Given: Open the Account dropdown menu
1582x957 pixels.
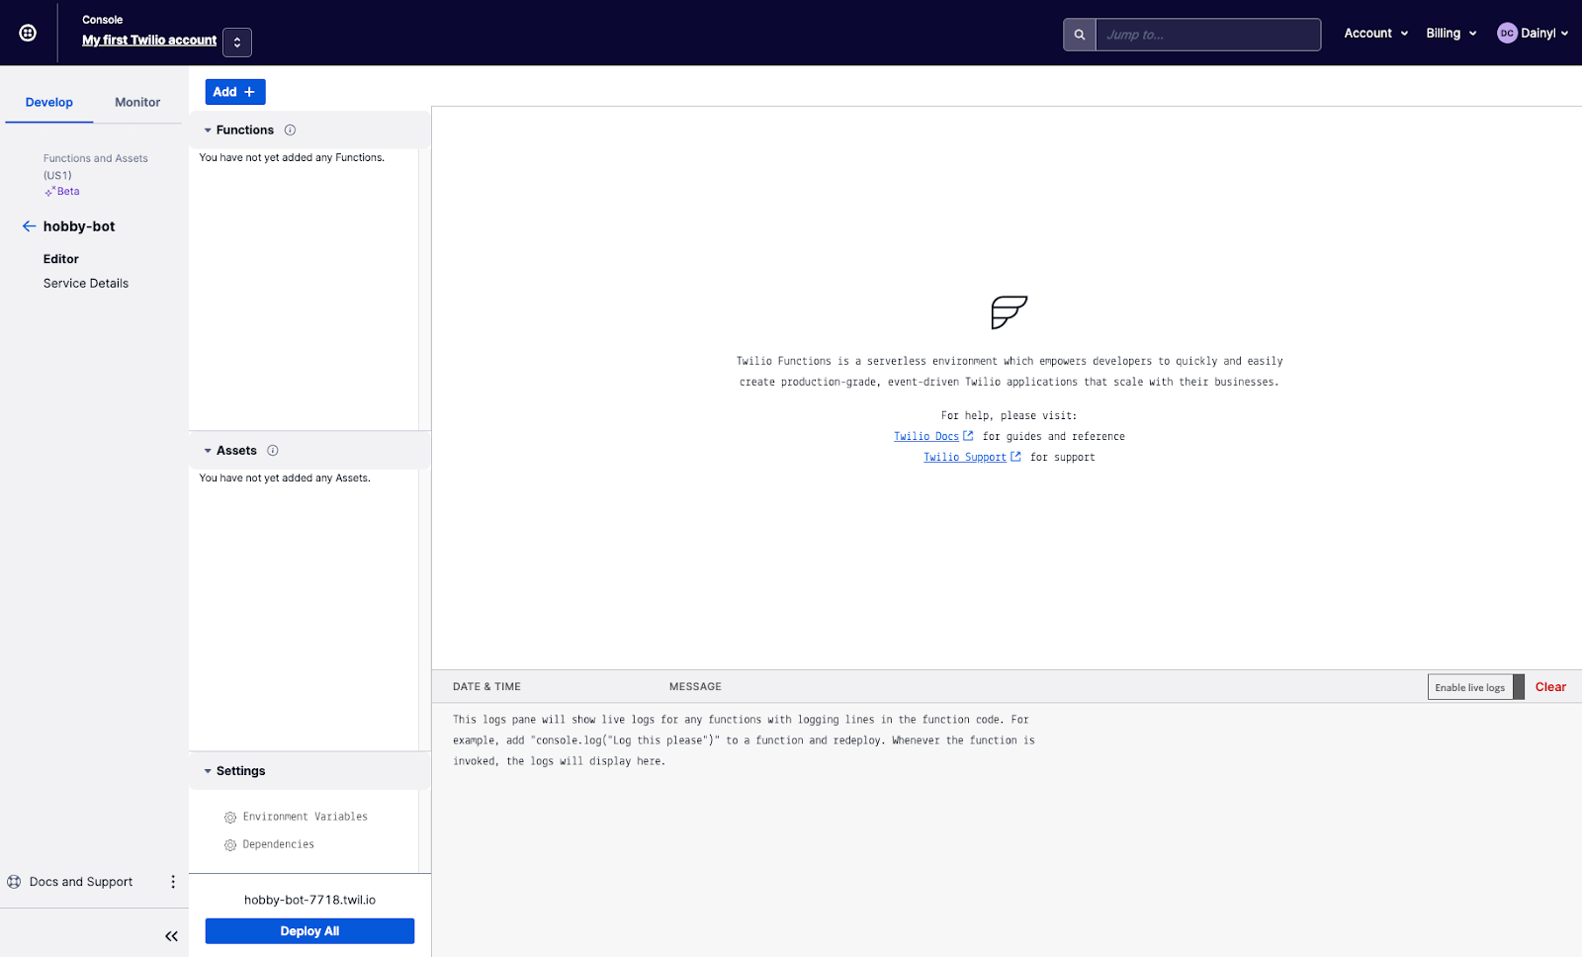Looking at the screenshot, I should [1376, 34].
